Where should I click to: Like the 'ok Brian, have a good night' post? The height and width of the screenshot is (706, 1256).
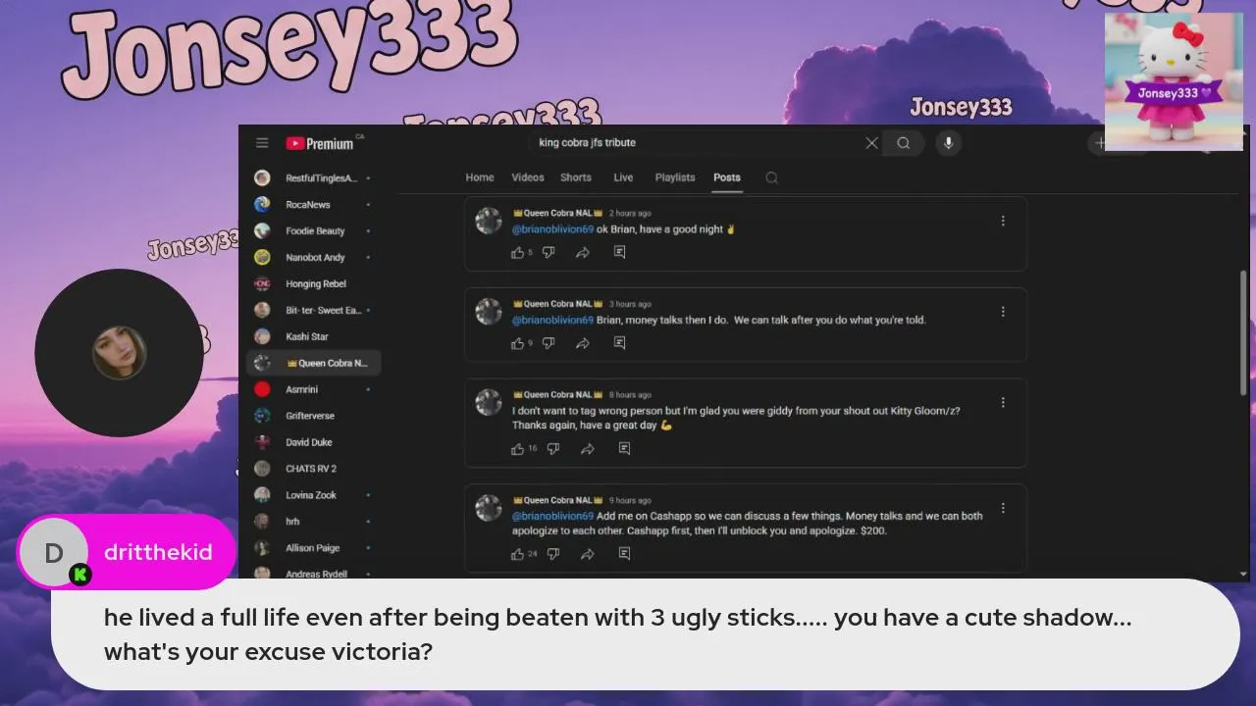coord(517,253)
